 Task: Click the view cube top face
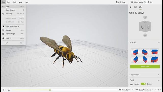click(145, 22)
